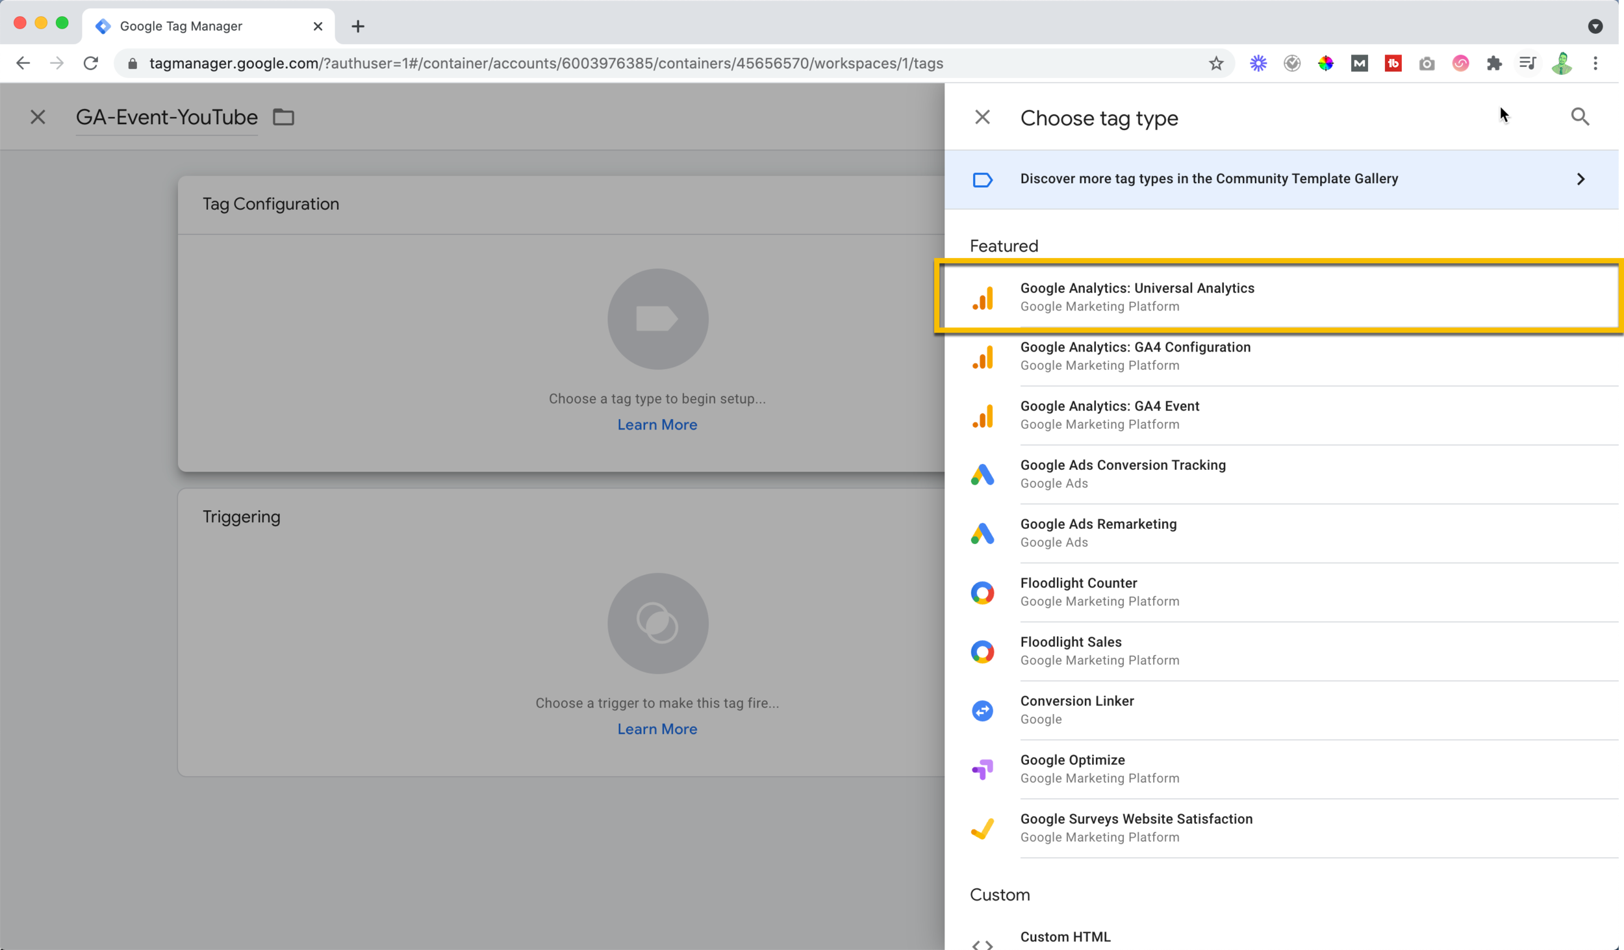This screenshot has height=950, width=1624.
Task: Click the blue snowflake extension icon
Action: (x=1258, y=64)
